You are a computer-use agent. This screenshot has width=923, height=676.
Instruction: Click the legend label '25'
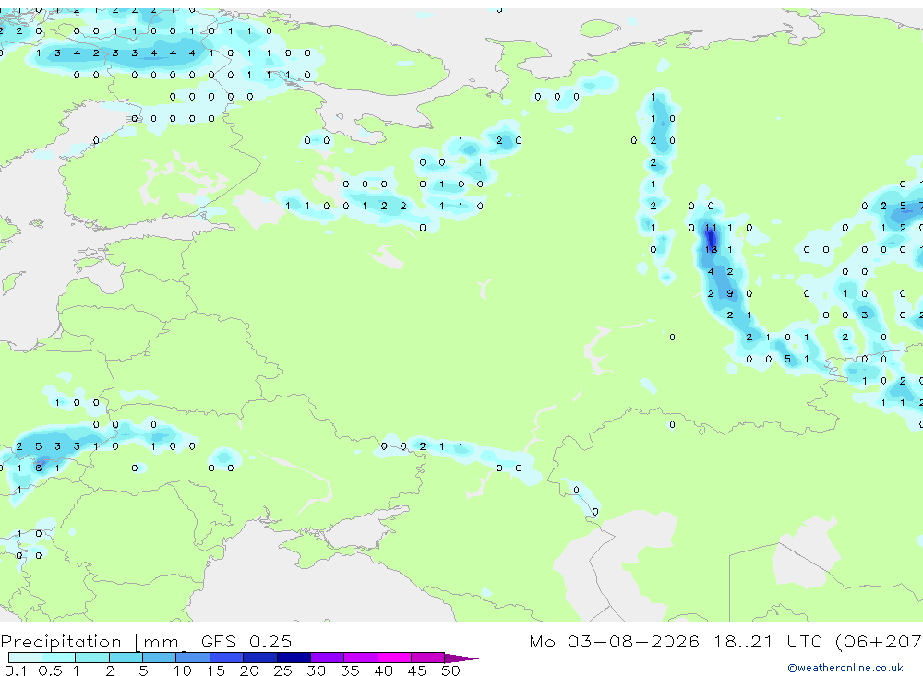(x=282, y=670)
